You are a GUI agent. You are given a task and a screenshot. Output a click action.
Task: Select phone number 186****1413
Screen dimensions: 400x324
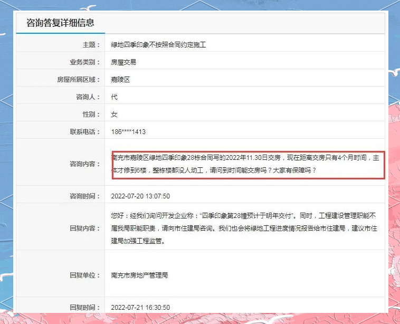click(x=128, y=132)
